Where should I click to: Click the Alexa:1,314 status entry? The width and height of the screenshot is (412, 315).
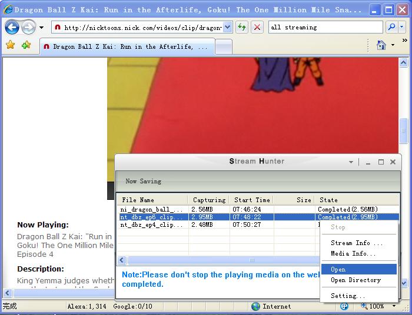pyautogui.click(x=87, y=306)
